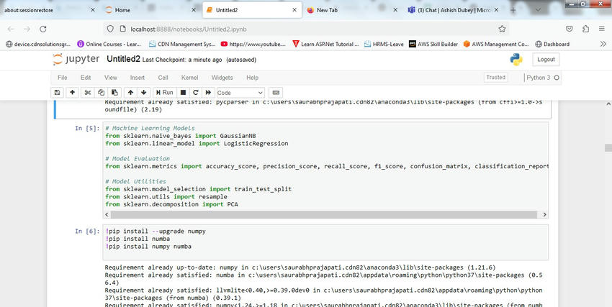Open the Learn ASP.Net Tutorial bookmark
612x307 pixels.
(325, 44)
